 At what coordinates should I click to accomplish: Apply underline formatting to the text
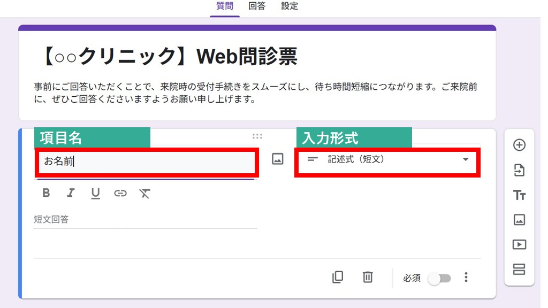(95, 193)
